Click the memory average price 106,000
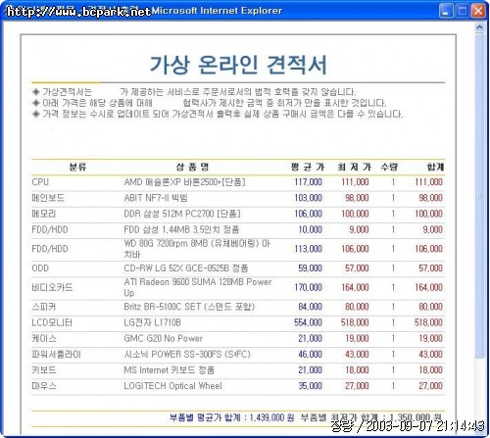The width and height of the screenshot is (490, 438). tap(308, 214)
